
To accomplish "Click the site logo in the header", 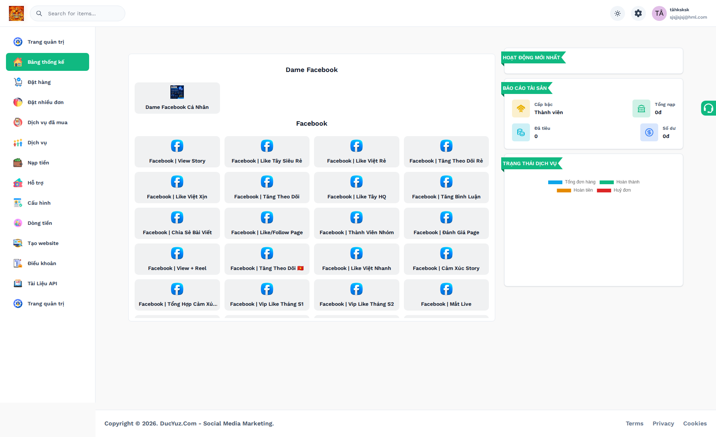I will (16, 13).
